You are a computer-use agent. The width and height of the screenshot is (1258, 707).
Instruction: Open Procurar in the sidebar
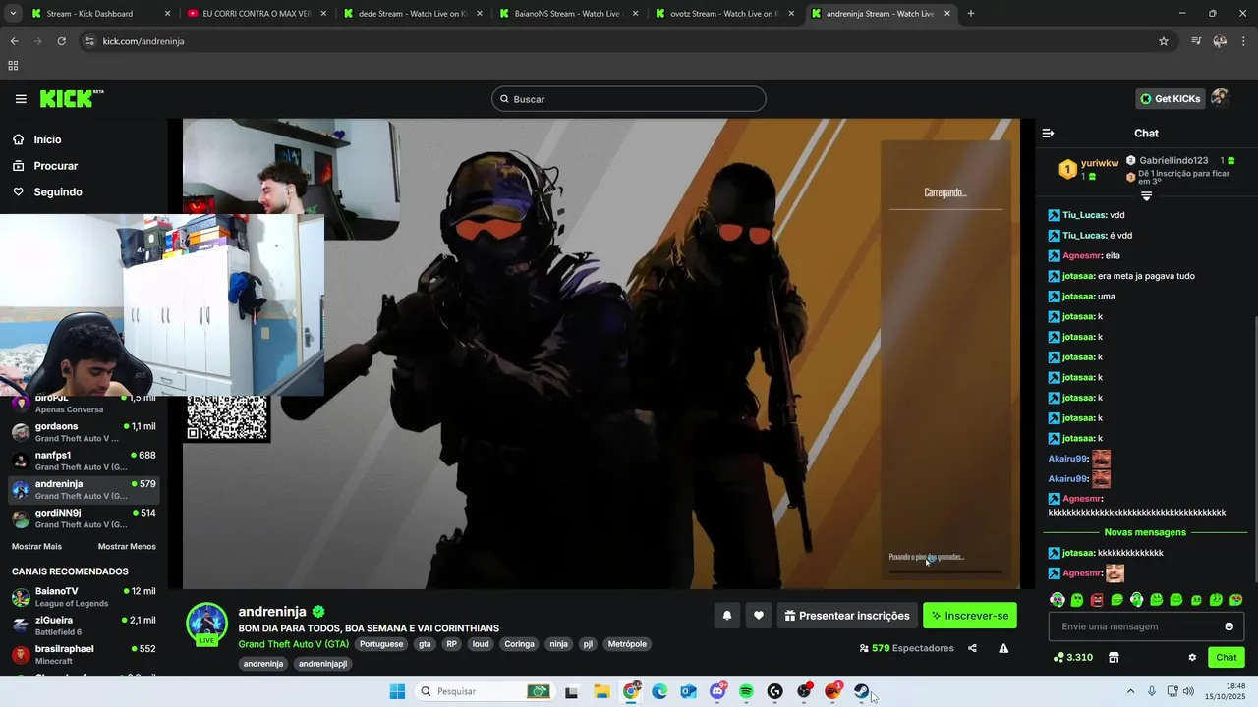pyautogui.click(x=56, y=166)
